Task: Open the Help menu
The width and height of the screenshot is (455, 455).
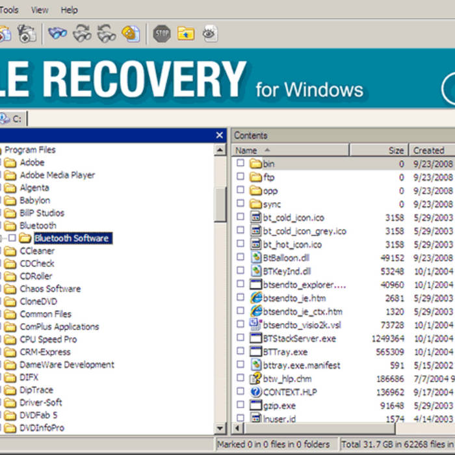Action: (x=69, y=10)
